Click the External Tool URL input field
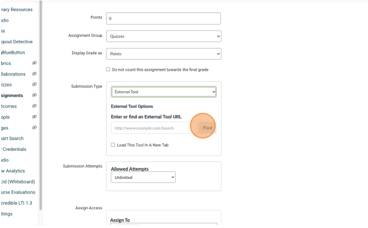This screenshot has width=368, height=228. coord(154,128)
